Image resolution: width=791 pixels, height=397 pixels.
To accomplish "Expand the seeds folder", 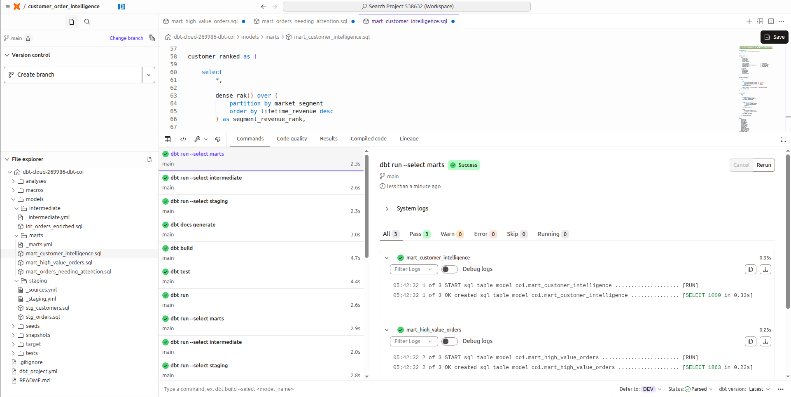I will [13, 326].
